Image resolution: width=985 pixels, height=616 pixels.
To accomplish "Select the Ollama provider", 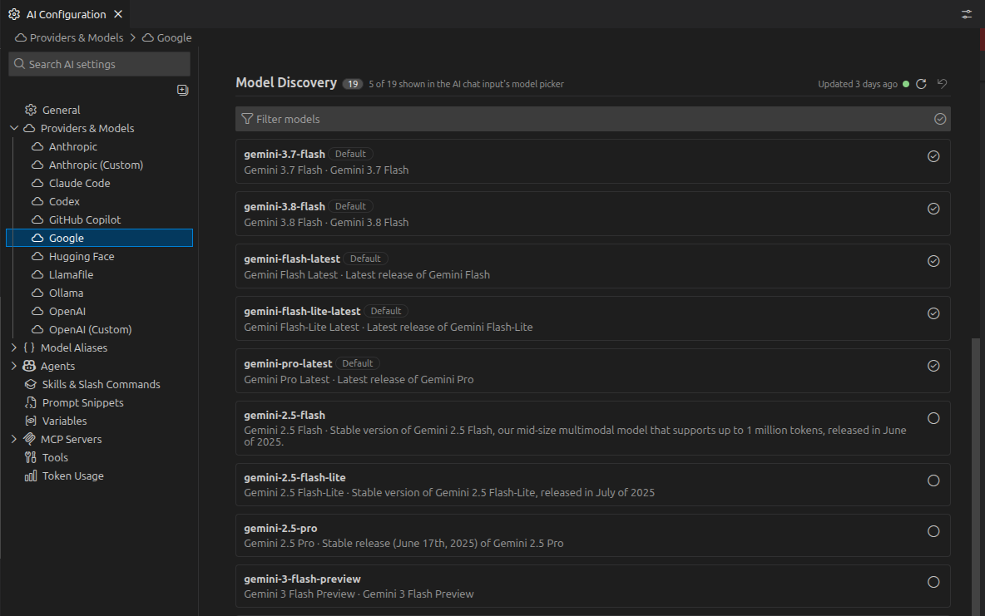I will pos(66,293).
